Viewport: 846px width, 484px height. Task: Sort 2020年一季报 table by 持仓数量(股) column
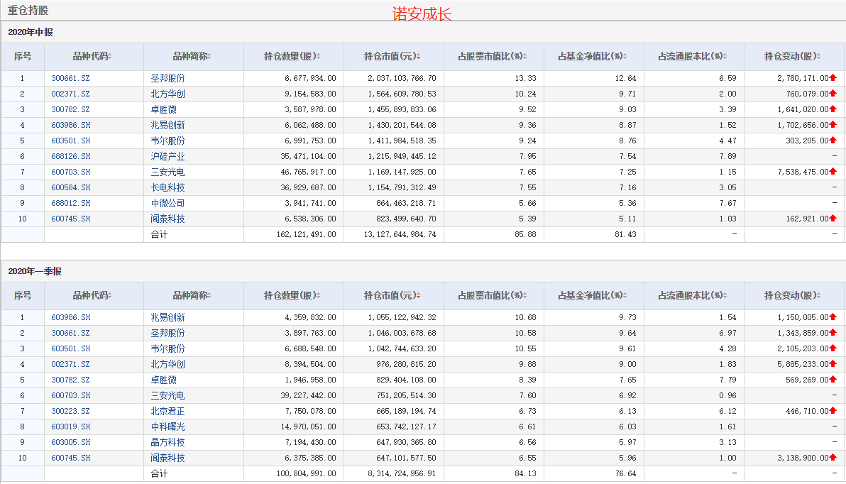tap(292, 295)
